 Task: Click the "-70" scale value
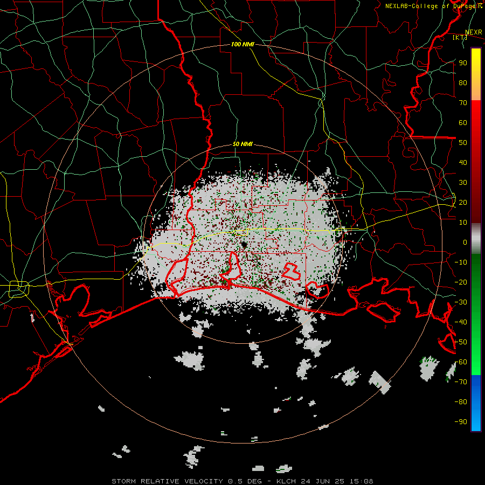tap(461, 382)
